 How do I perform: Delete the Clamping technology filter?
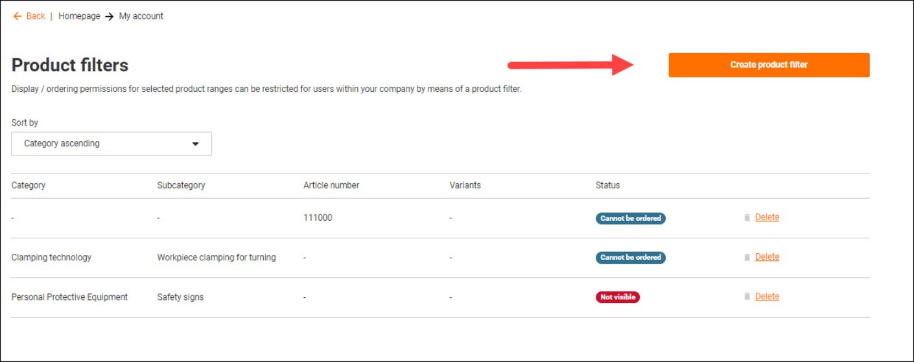767,257
